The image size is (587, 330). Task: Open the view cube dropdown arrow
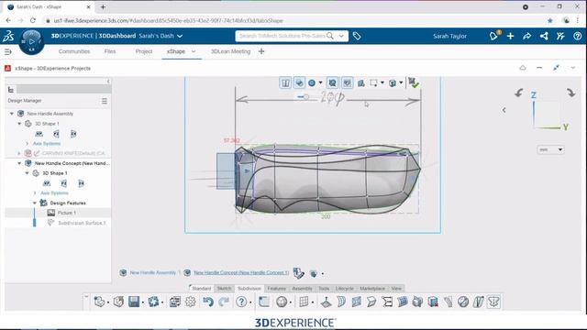tap(401, 82)
